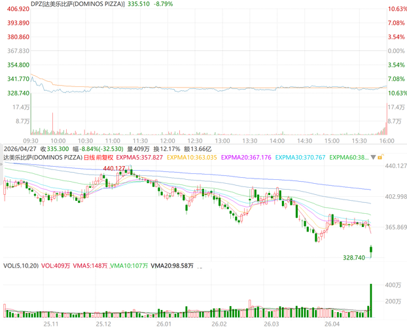The height and width of the screenshot is (327, 407).
Task: Click the DPZ stock title at top
Action: (x=78, y=4)
